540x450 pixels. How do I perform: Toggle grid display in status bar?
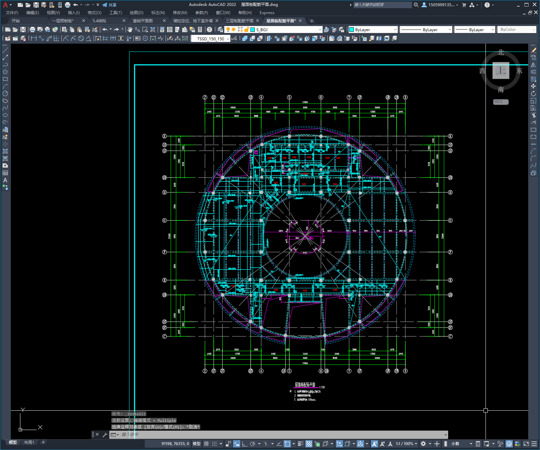[206, 443]
